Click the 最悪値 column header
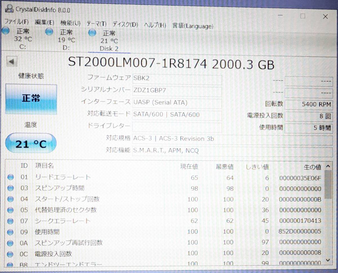 225,167
